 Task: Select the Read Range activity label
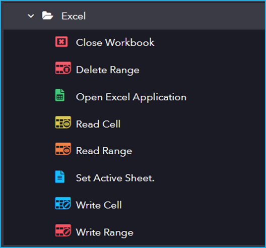(104, 151)
